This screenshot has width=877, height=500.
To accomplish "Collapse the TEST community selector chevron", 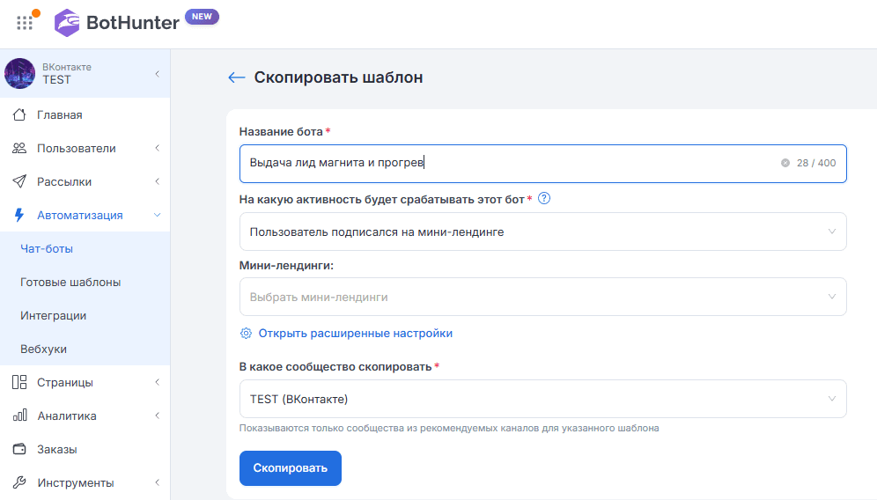I will (157, 74).
